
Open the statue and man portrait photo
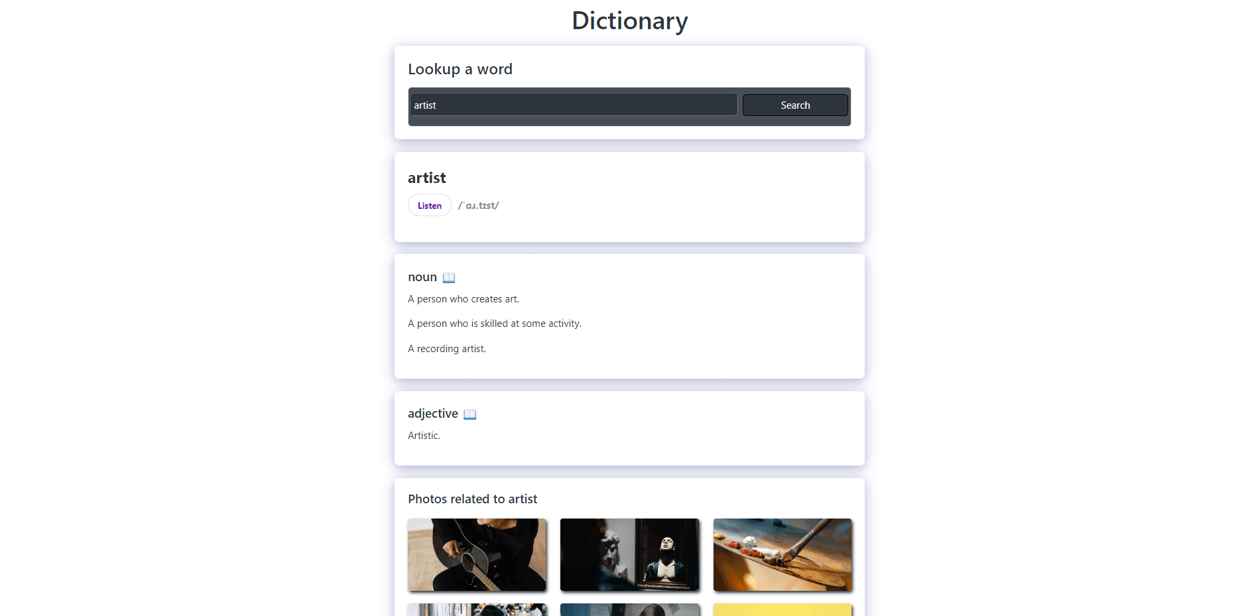[x=630, y=554]
